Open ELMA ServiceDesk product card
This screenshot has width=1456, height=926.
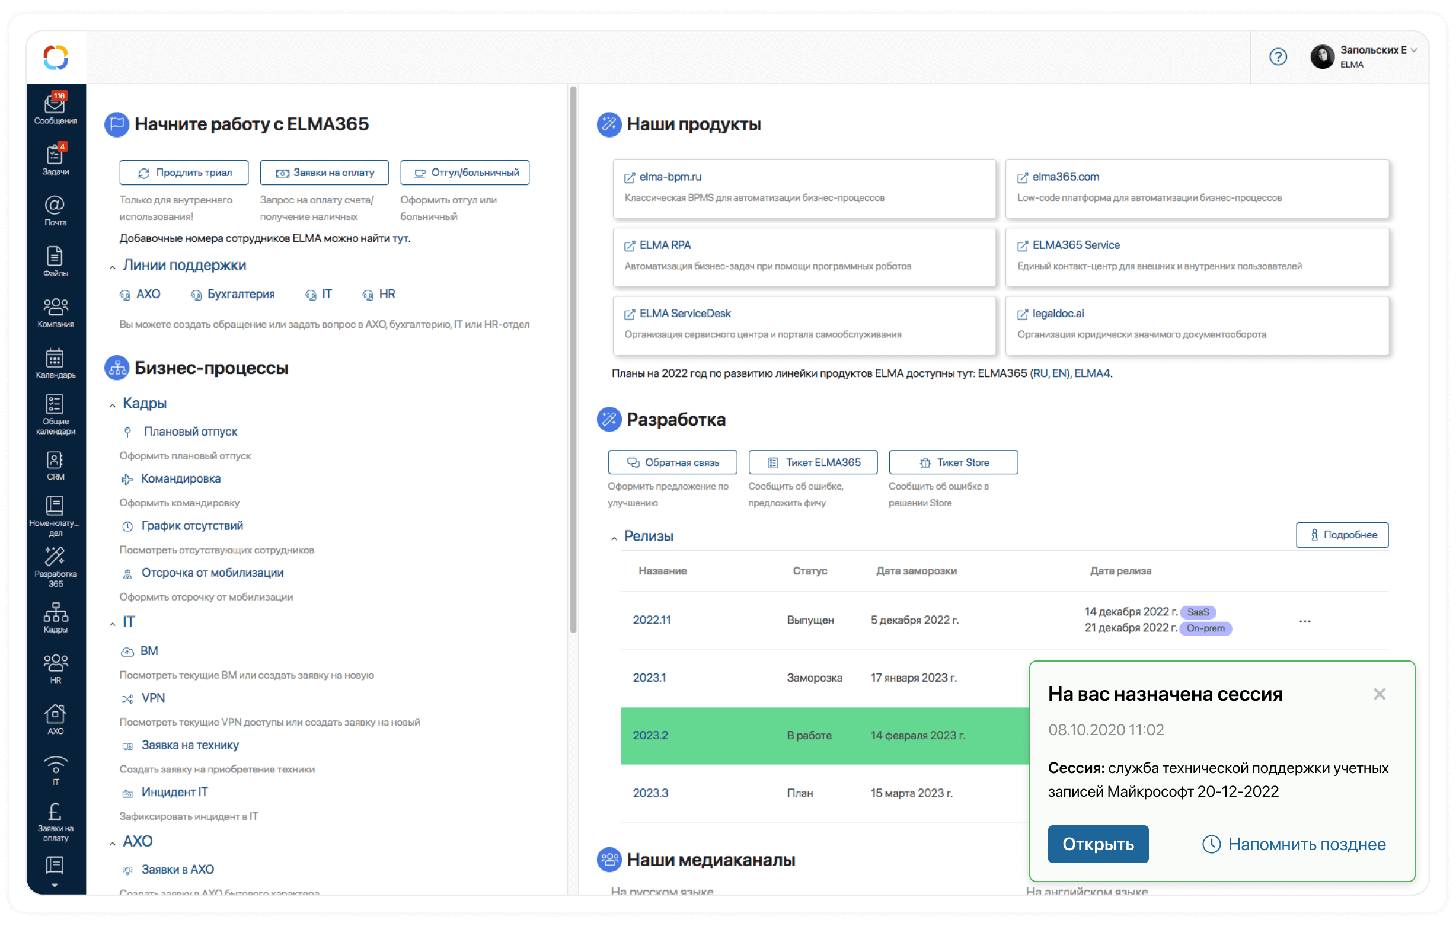coord(804,325)
